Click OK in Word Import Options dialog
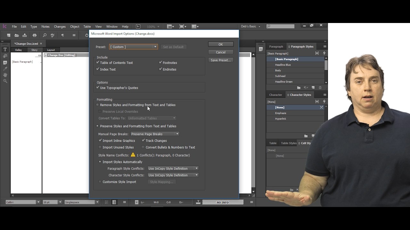Image resolution: width=410 pixels, height=230 pixels. click(221, 44)
